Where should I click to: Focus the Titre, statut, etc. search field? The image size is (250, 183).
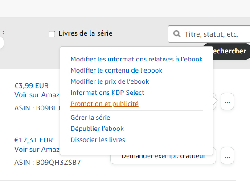(209, 34)
